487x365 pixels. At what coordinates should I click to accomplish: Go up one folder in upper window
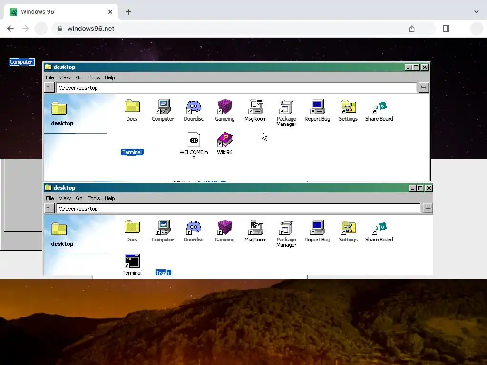(49, 87)
